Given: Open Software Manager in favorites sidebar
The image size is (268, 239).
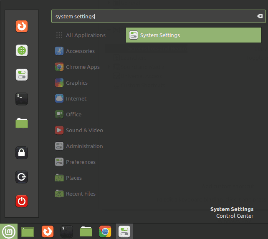Looking at the screenshot, I should click(x=22, y=50).
